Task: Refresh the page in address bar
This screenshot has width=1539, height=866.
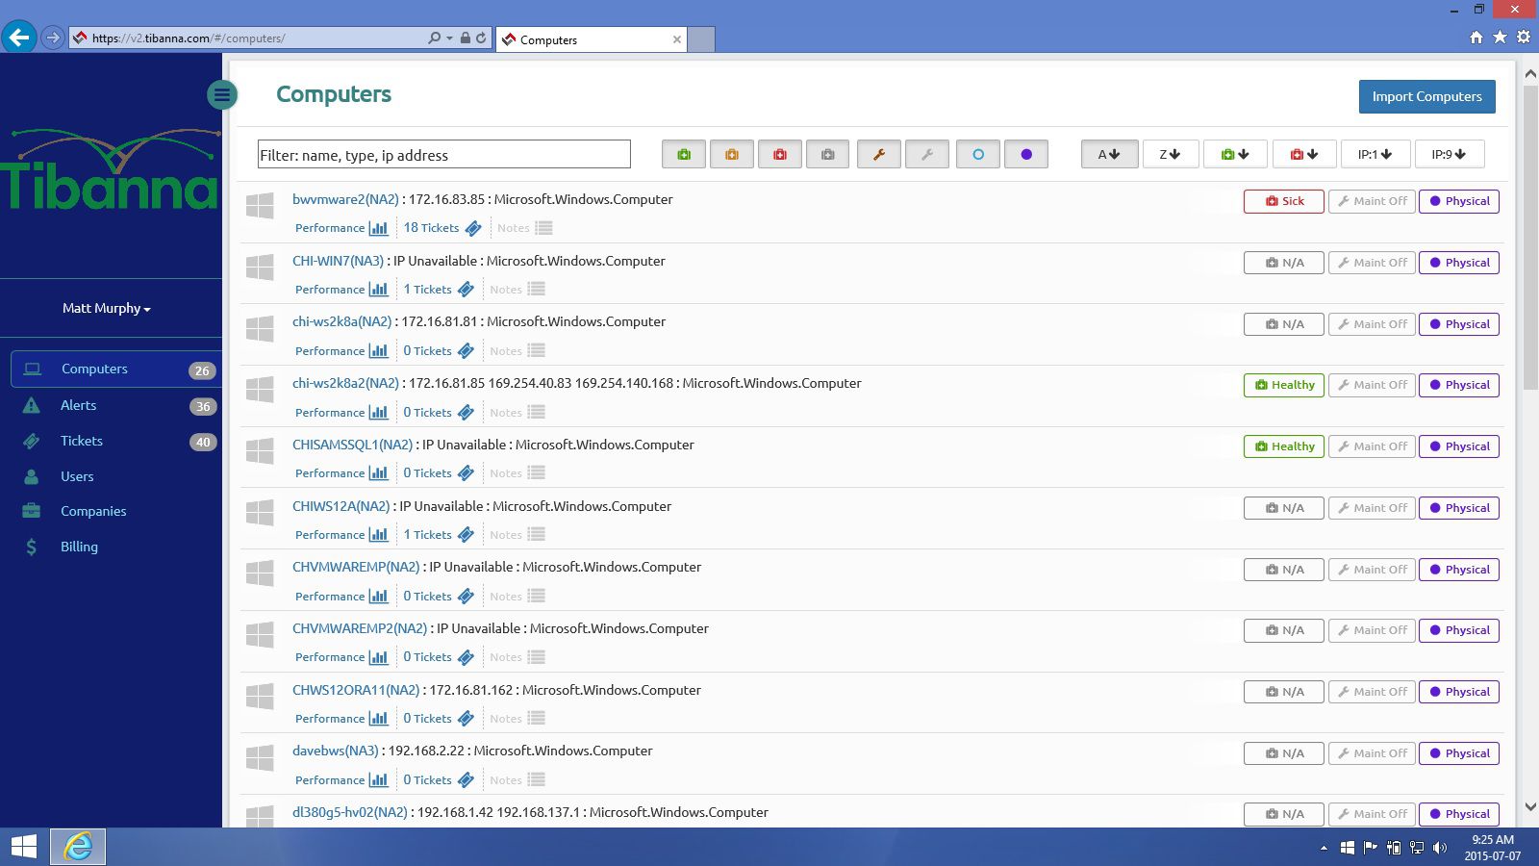Action: [481, 38]
